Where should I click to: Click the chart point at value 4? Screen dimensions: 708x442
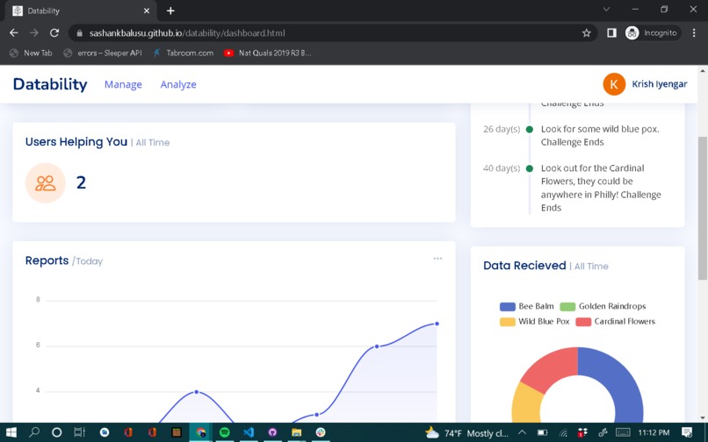pos(197,392)
